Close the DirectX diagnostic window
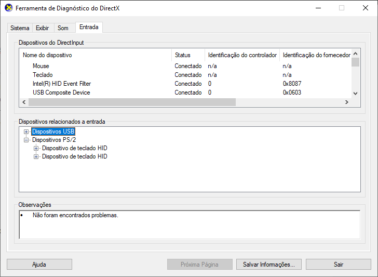The width and height of the screenshot is (378, 277). [366, 8]
